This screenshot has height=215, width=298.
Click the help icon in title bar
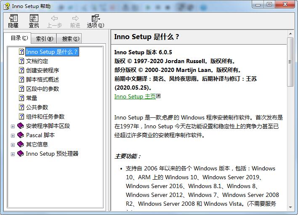tap(6, 6)
